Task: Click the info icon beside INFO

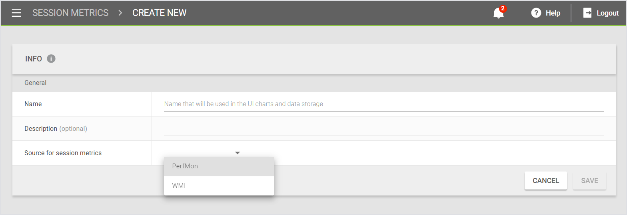Action: 51,59
